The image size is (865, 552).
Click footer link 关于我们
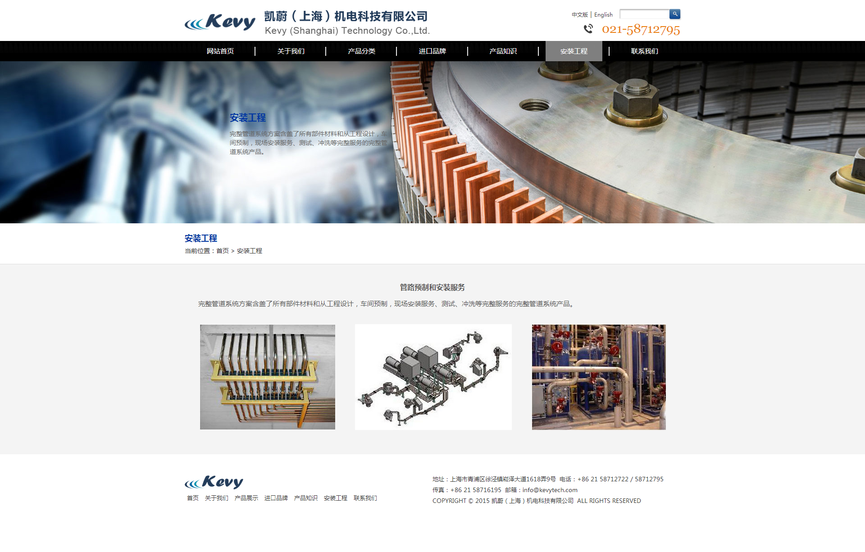(x=217, y=498)
